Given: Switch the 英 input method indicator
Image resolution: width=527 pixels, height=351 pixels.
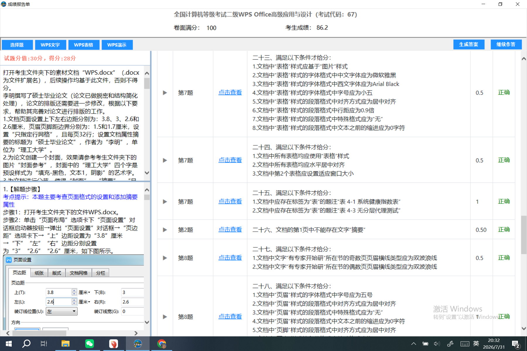Looking at the screenshot, I should (x=476, y=343).
